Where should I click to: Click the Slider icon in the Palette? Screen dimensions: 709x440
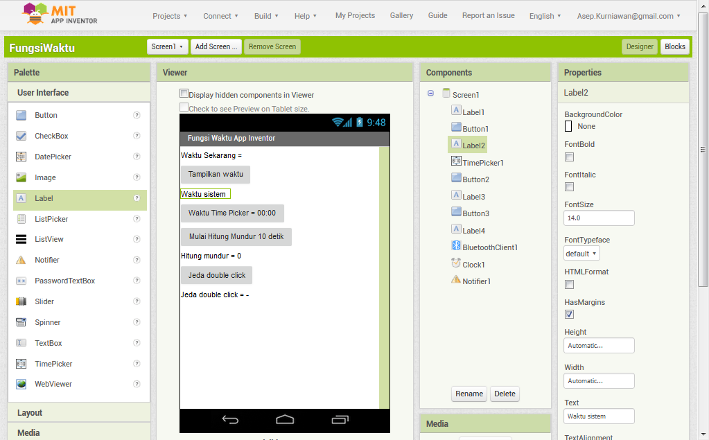tap(21, 301)
